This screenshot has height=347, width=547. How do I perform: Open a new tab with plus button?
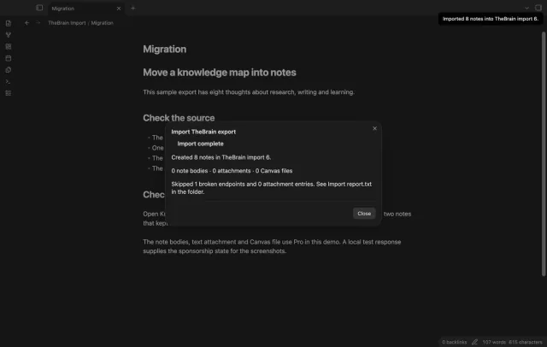click(133, 8)
